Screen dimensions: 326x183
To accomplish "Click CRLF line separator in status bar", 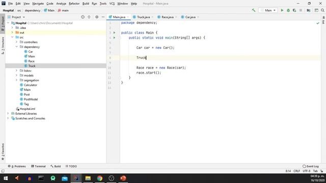I will (x=296, y=171).
